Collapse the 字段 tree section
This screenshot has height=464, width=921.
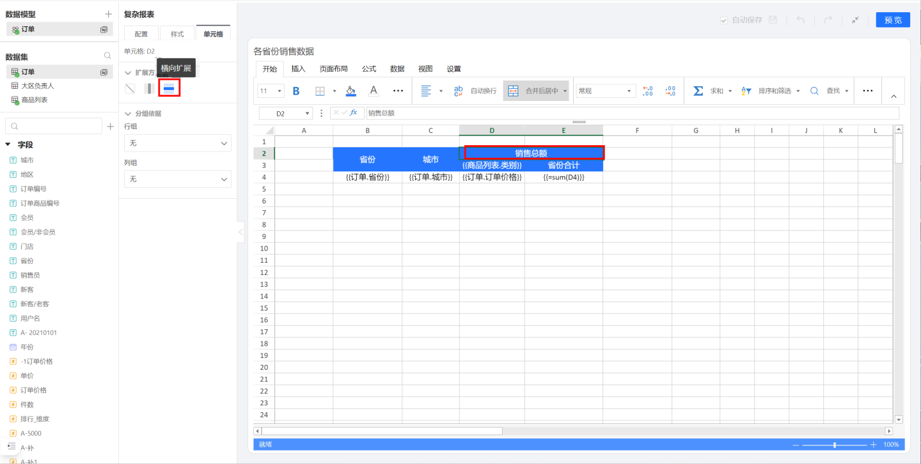coord(8,145)
